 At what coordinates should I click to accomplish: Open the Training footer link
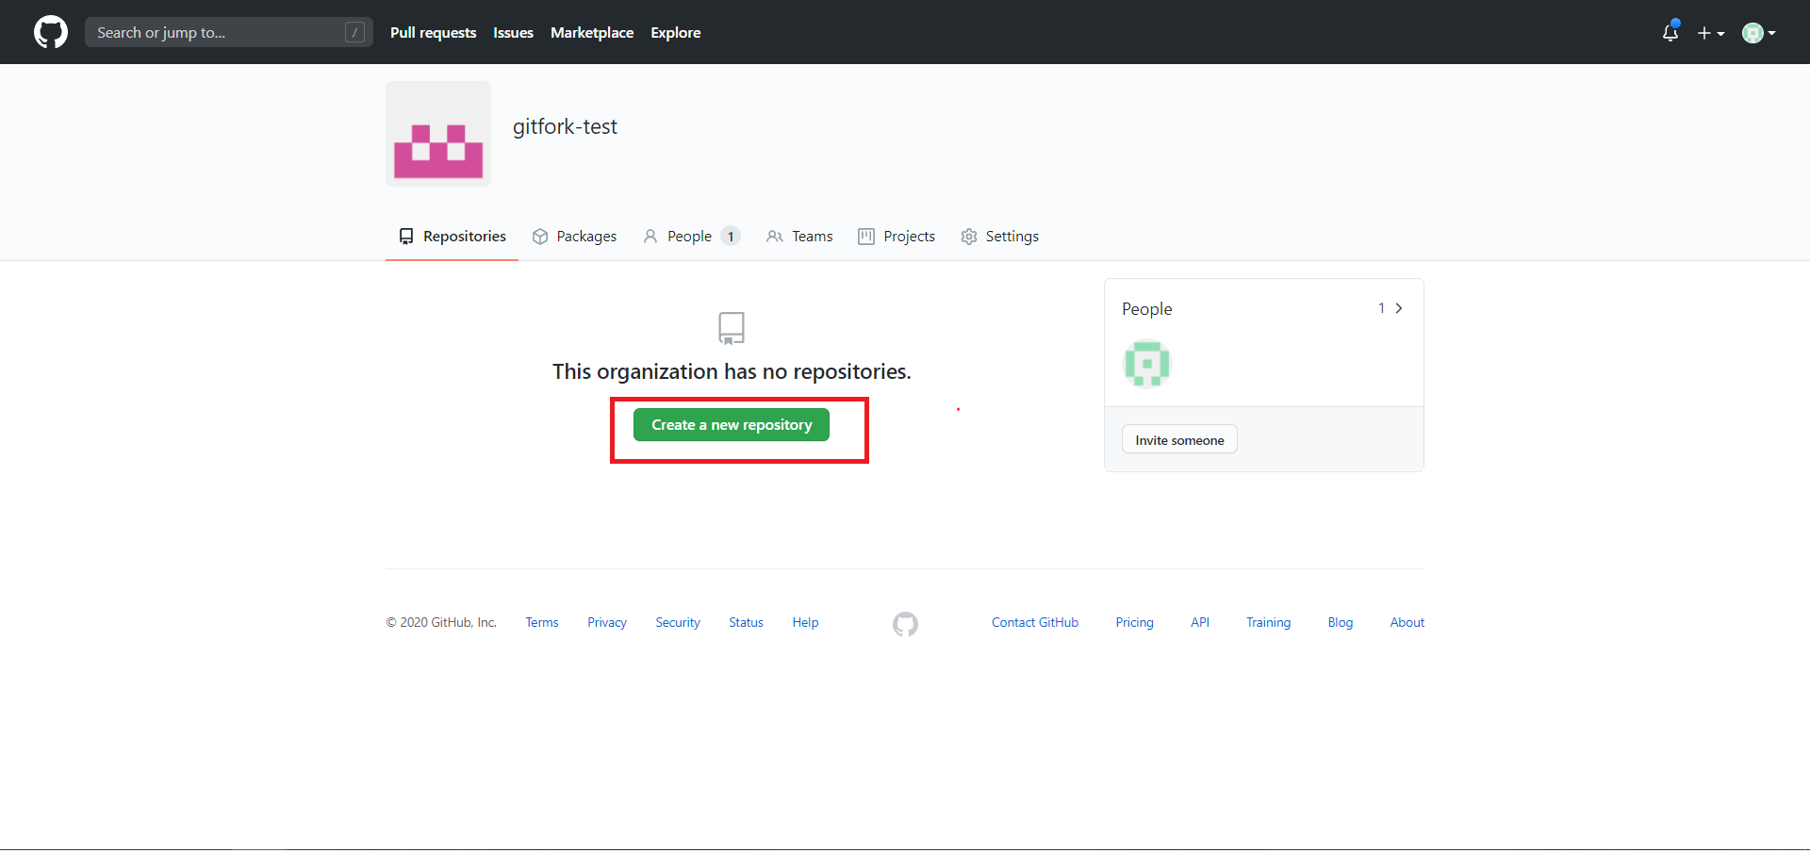point(1268,623)
